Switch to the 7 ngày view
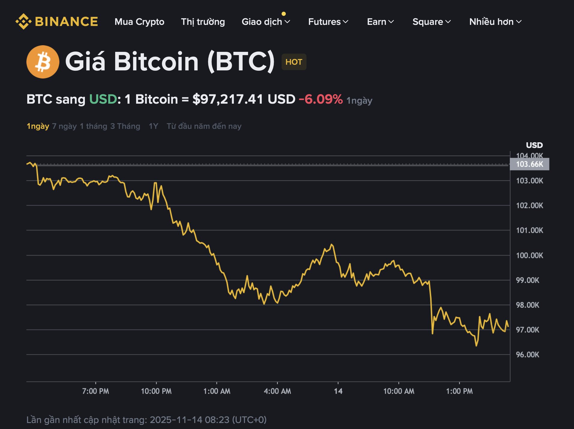Viewport: 574px width, 429px height. click(64, 126)
